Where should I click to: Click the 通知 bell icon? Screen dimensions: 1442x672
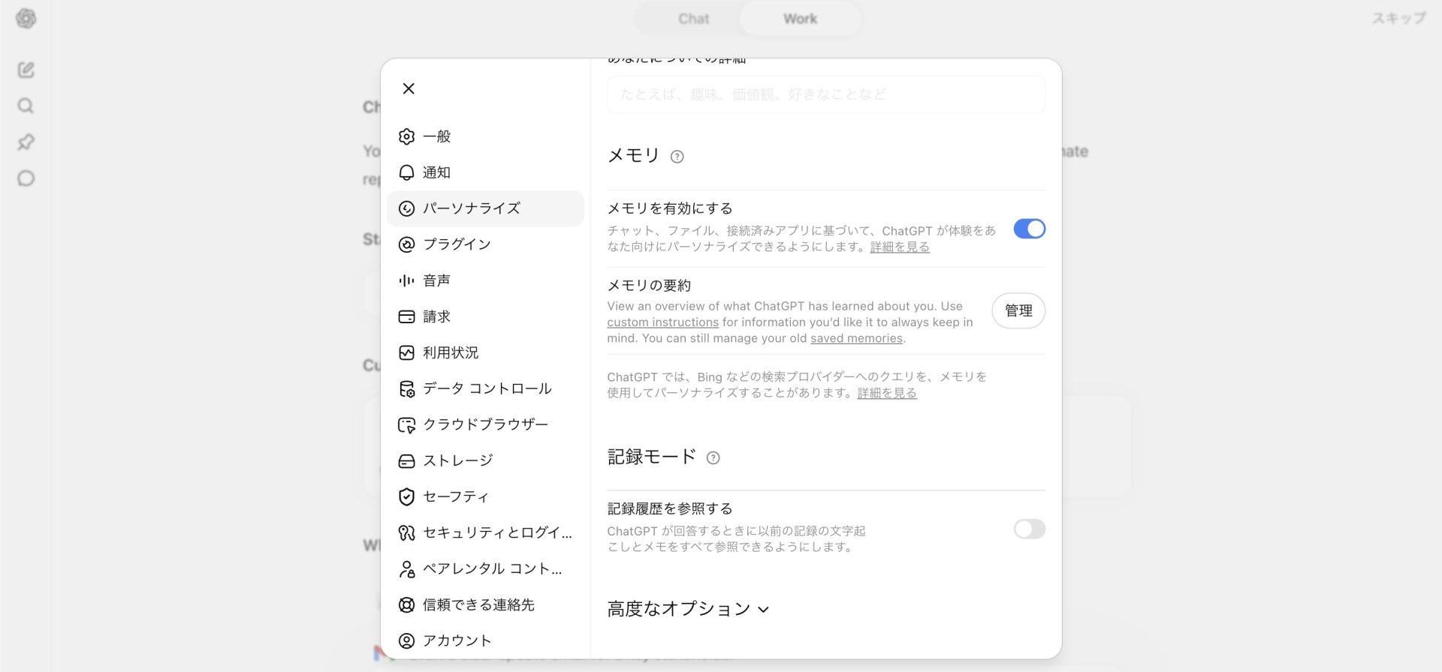pyautogui.click(x=406, y=172)
